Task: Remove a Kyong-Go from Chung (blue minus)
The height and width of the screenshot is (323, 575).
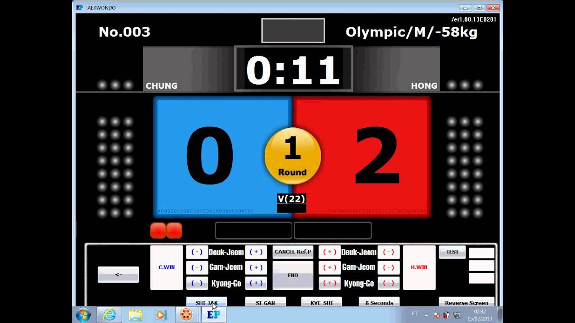Action: [197, 283]
